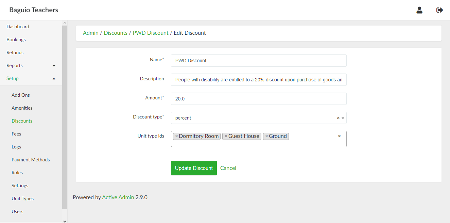Focus the Description text field
The height and width of the screenshot is (223, 450).
coord(258,80)
